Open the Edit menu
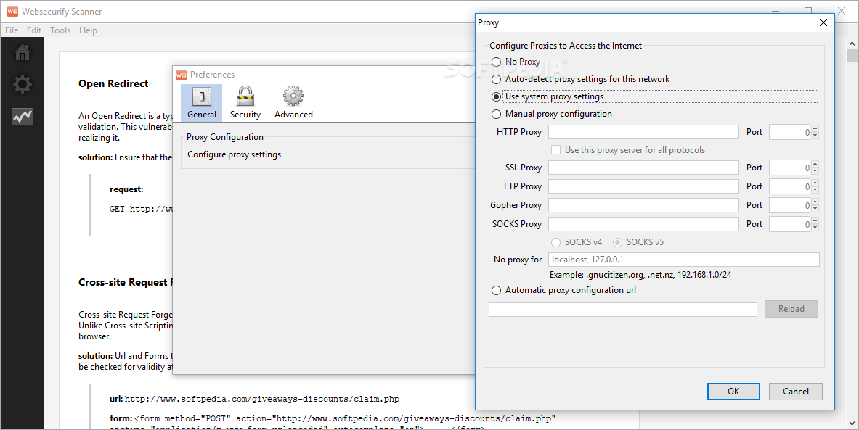Viewport: 859px width, 430px height. [x=34, y=30]
